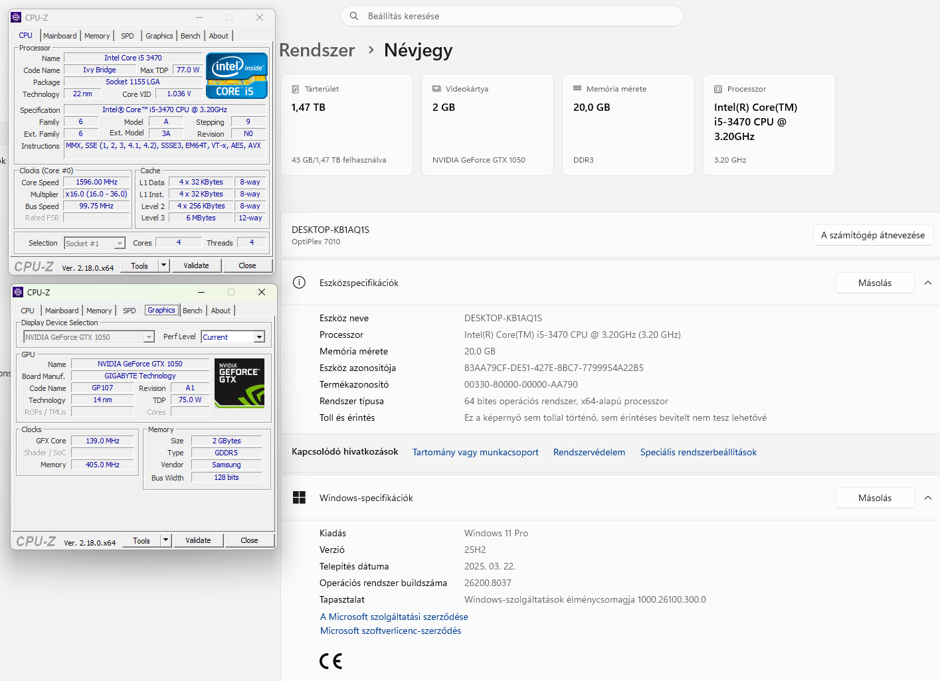The image size is (940, 681).
Task: Click the Rendszer breadcrumb
Action: point(317,50)
